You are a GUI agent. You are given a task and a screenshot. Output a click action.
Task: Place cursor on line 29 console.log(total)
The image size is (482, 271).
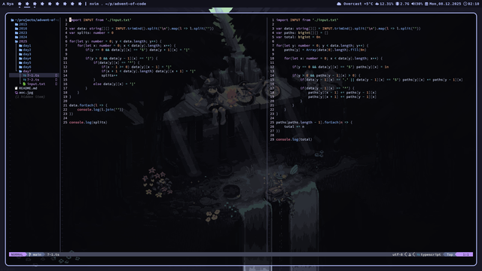pyautogui.click(x=294, y=139)
